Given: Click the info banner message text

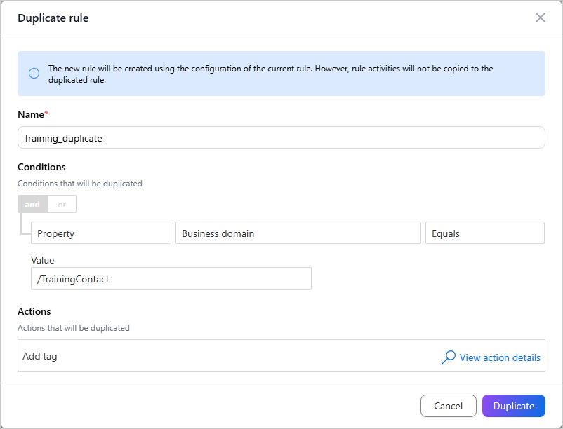Looking at the screenshot, I should pos(271,74).
